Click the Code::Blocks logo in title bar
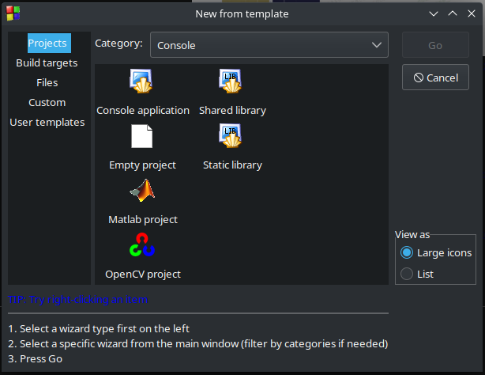Image resolution: width=485 pixels, height=375 pixels. 13,13
